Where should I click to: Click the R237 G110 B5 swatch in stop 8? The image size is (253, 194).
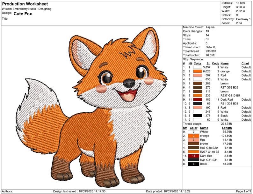click(x=198, y=96)
